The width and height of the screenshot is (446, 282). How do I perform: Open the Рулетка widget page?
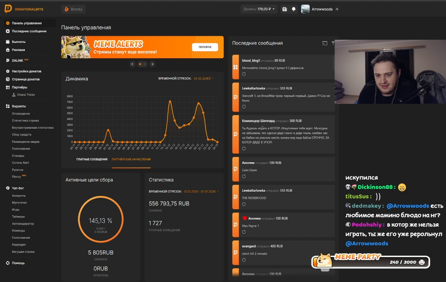coord(17,170)
